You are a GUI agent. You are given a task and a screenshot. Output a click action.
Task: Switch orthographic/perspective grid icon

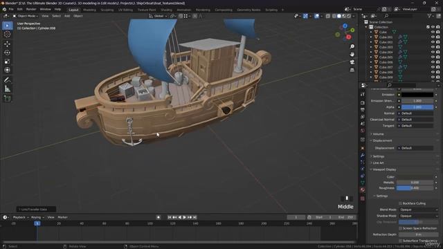[x=352, y=70]
